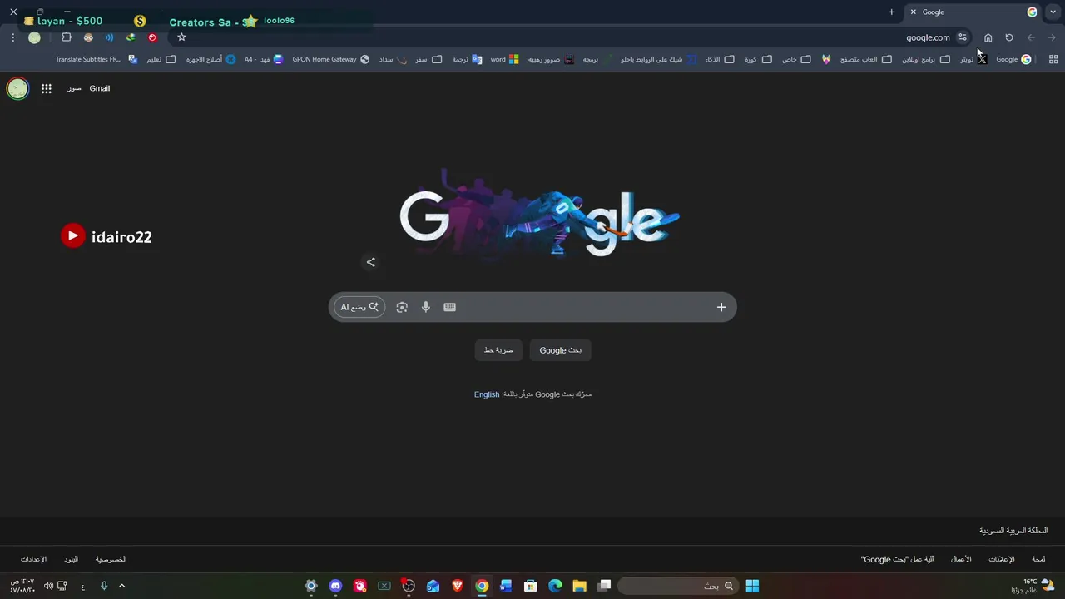
Task: Close the Google tab
Action: click(x=913, y=12)
